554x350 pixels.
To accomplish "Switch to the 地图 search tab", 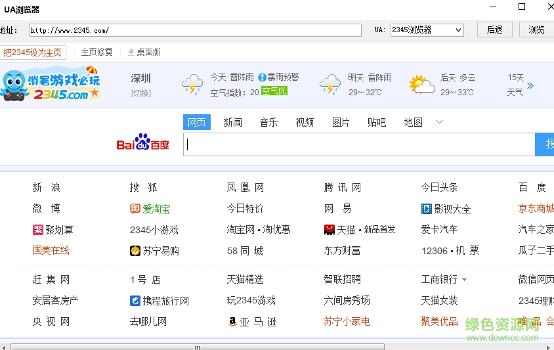I will point(413,122).
